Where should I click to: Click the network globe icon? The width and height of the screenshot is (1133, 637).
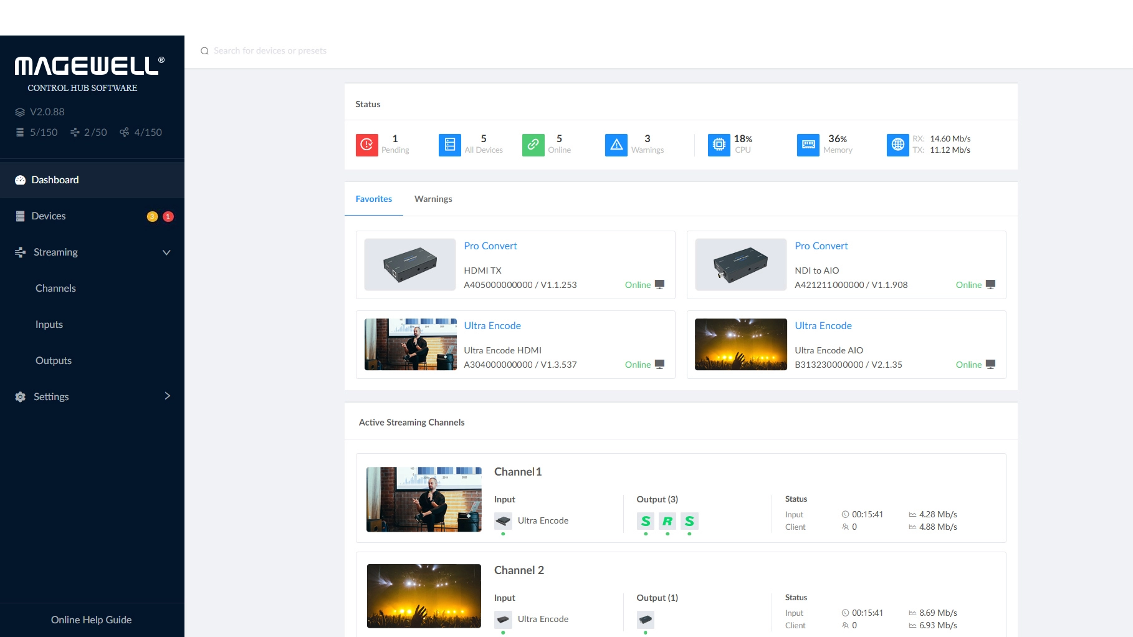point(897,145)
